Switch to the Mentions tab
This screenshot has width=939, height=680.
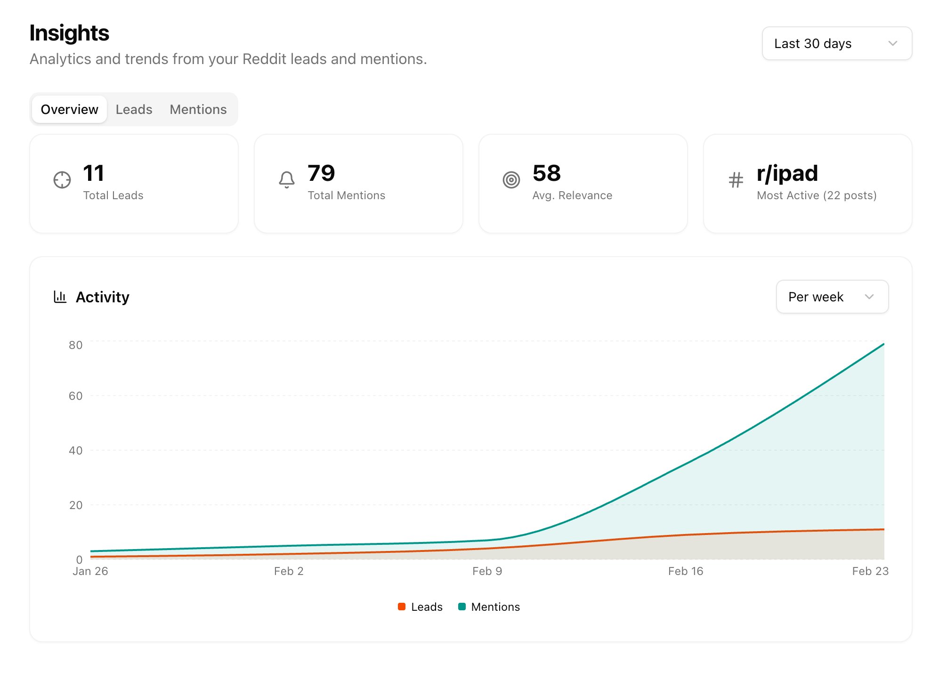[198, 109]
